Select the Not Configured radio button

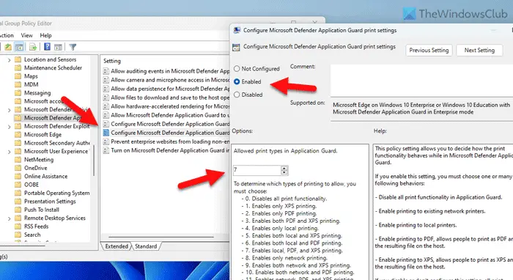pos(237,69)
